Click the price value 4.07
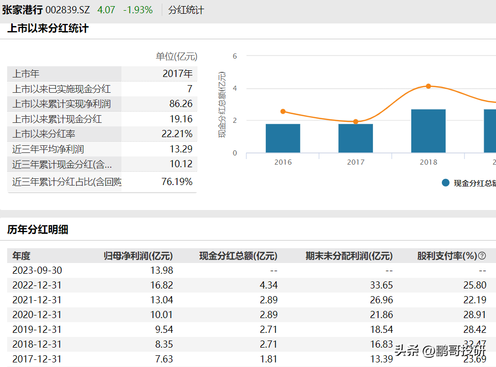The height and width of the screenshot is (367, 496). pyautogui.click(x=106, y=10)
